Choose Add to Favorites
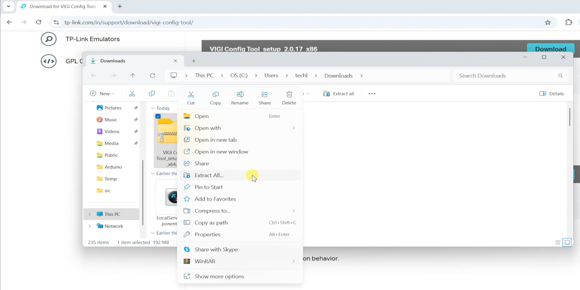 click(x=240, y=199)
